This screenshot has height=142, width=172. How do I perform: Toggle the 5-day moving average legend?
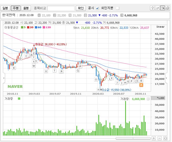(x=23, y=27)
